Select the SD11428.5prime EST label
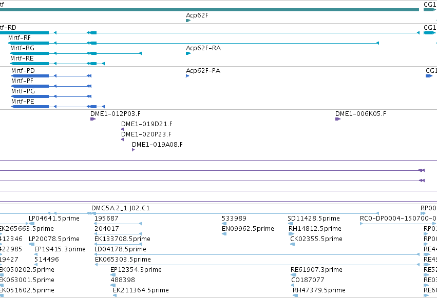The image size is (437, 298). click(314, 218)
